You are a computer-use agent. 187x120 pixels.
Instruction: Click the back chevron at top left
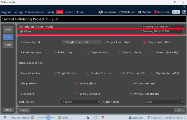coord(3,7)
